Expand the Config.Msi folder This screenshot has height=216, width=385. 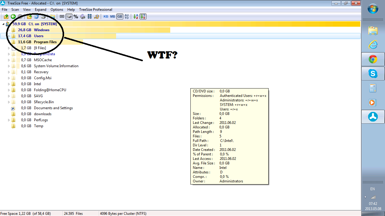point(9,78)
